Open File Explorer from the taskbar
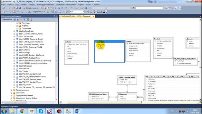Viewport: 202px width, 114px height. click(x=13, y=111)
